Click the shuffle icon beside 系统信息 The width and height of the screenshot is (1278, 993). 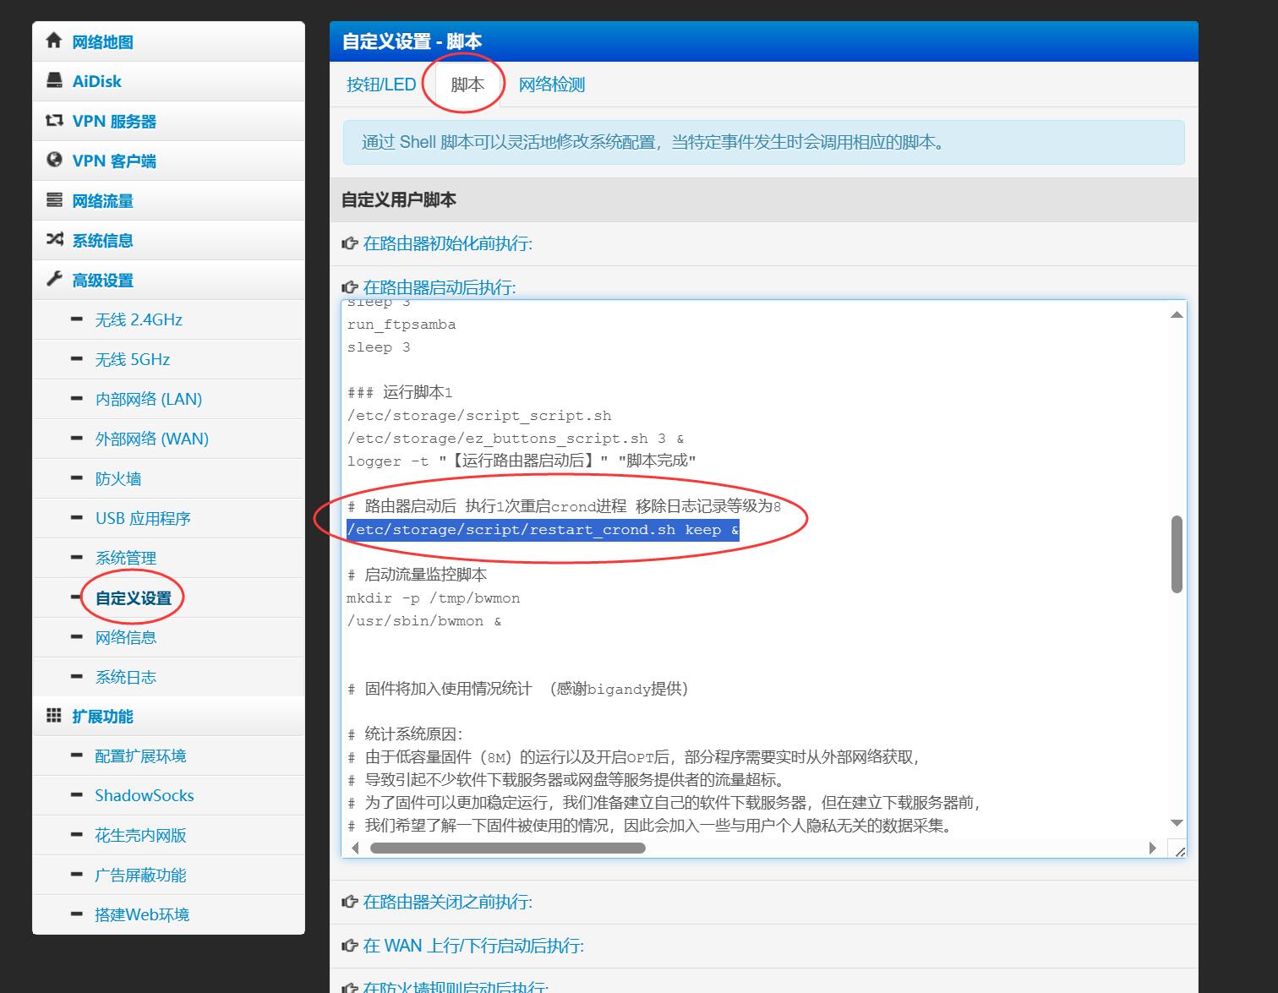click(54, 239)
